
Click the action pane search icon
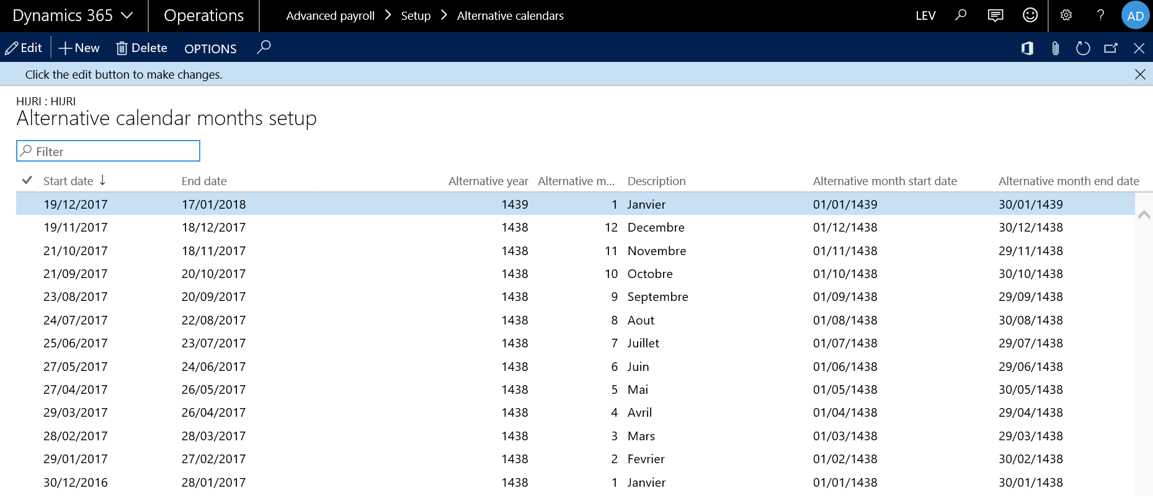(x=264, y=47)
